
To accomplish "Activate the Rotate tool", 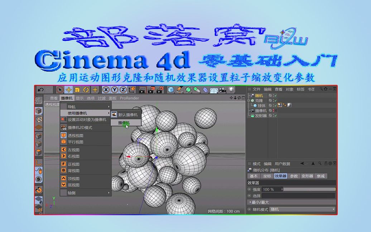I will pos(86,90).
